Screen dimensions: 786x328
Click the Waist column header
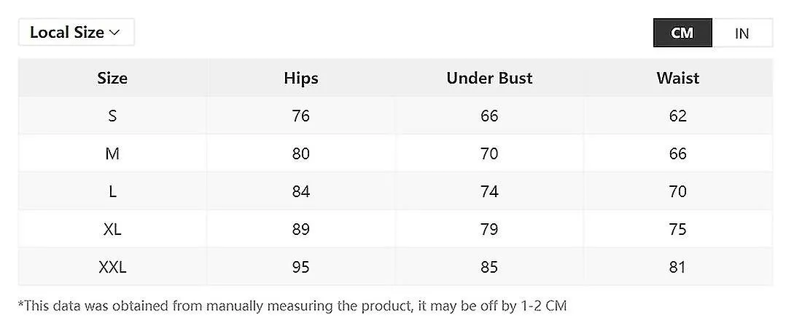pos(678,78)
